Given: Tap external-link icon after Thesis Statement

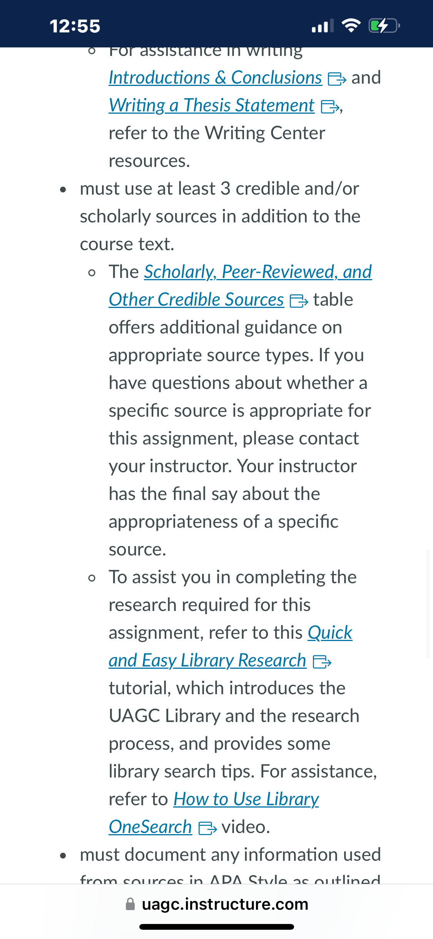Looking at the screenshot, I should tap(330, 107).
